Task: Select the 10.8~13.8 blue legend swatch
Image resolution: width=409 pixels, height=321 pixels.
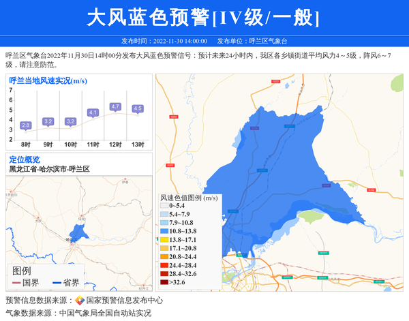Action: [164, 231]
